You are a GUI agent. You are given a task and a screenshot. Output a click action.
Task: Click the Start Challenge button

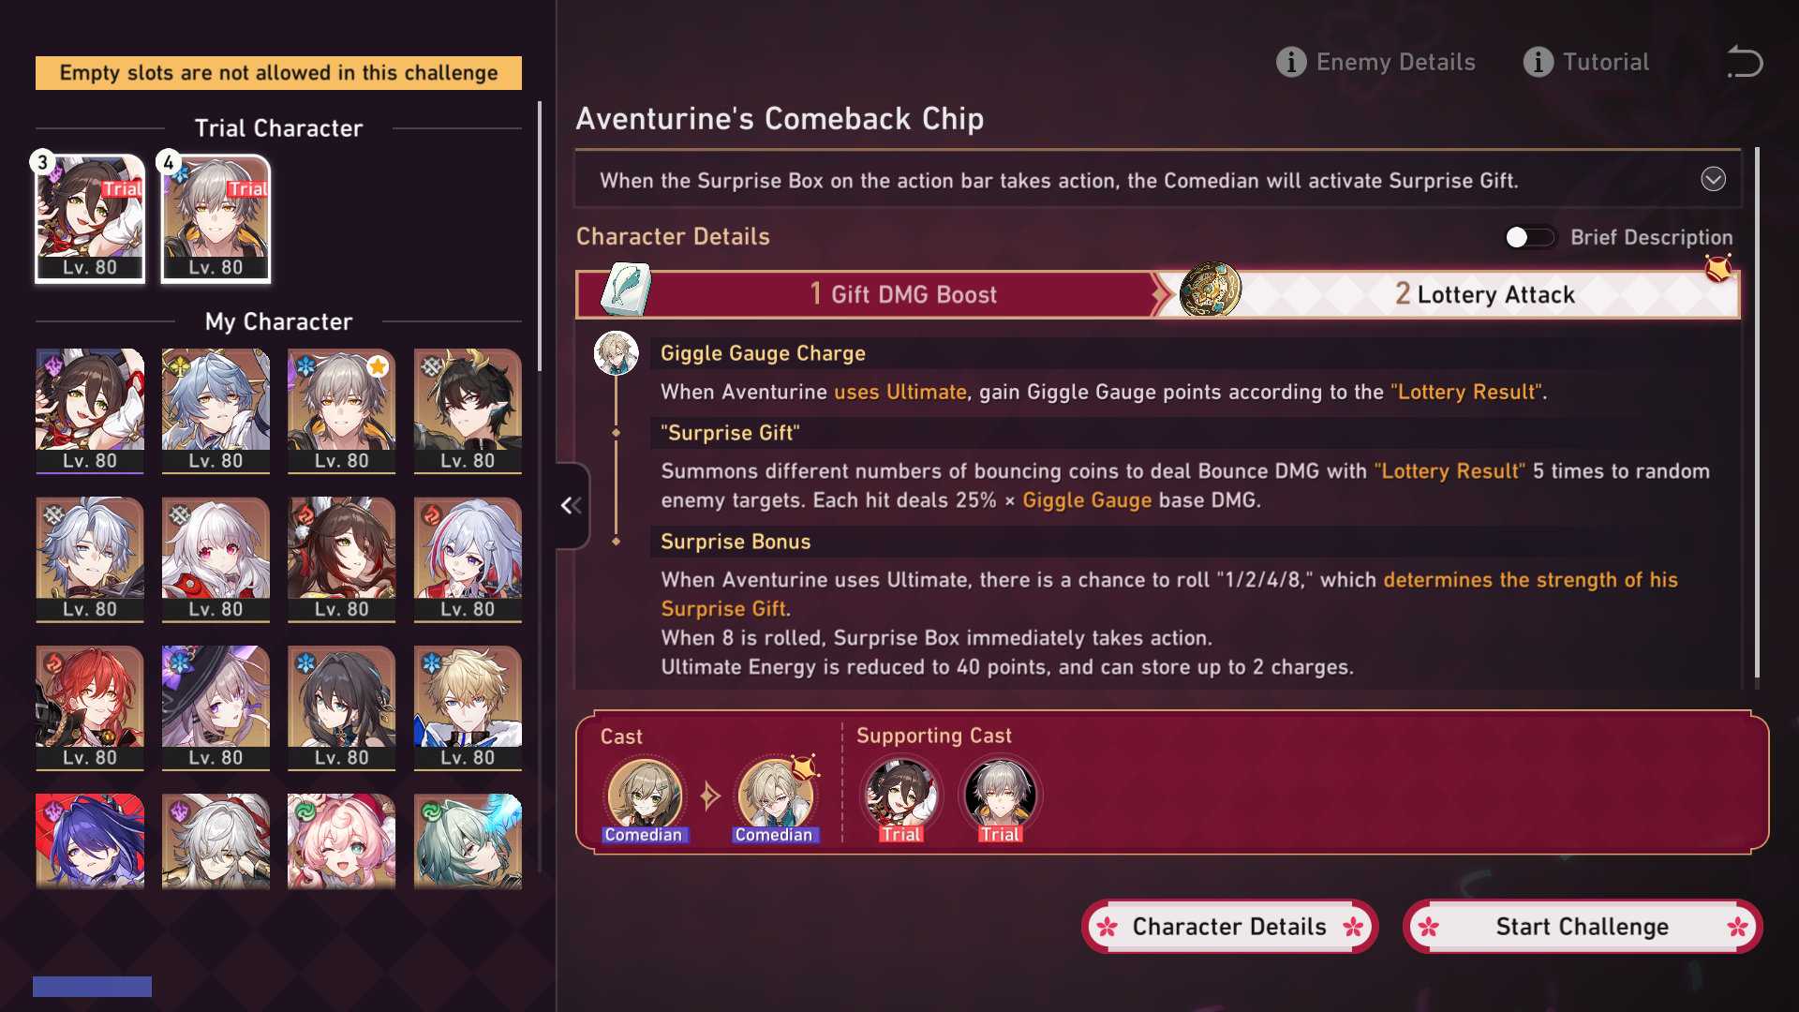(x=1582, y=927)
